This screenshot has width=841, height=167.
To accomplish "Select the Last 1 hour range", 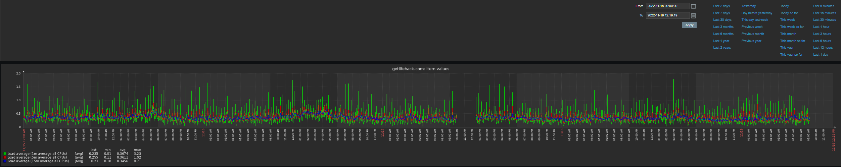I will click(821, 27).
